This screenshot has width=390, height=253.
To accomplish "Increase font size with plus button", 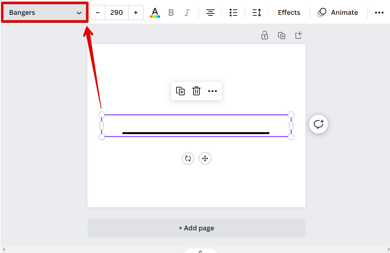I will tap(136, 13).
